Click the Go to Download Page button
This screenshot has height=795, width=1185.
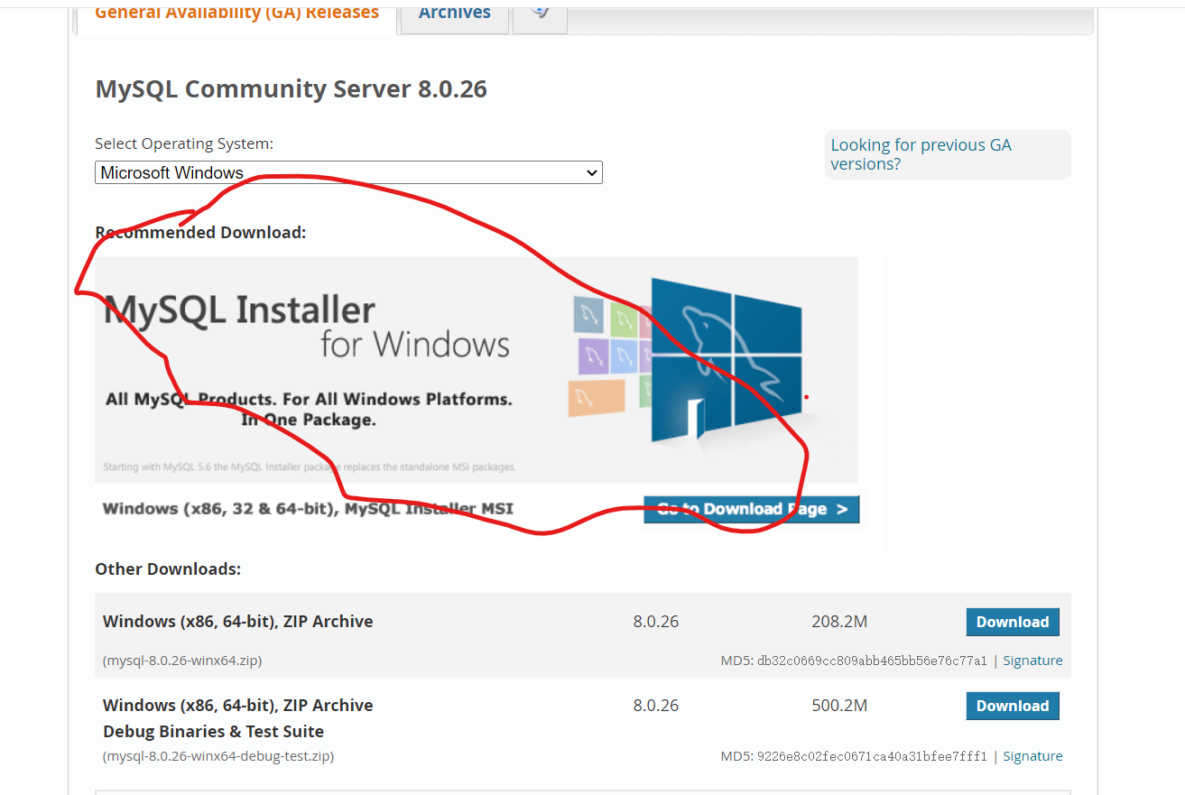coord(751,509)
